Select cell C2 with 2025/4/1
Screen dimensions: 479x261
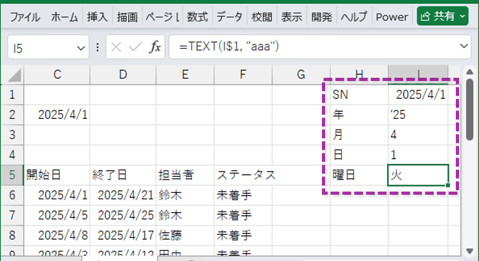pos(57,114)
